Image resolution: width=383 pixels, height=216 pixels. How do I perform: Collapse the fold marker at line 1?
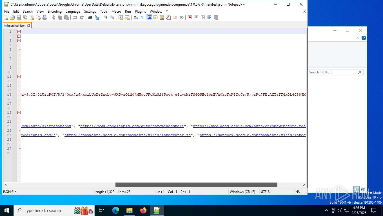(19, 31)
